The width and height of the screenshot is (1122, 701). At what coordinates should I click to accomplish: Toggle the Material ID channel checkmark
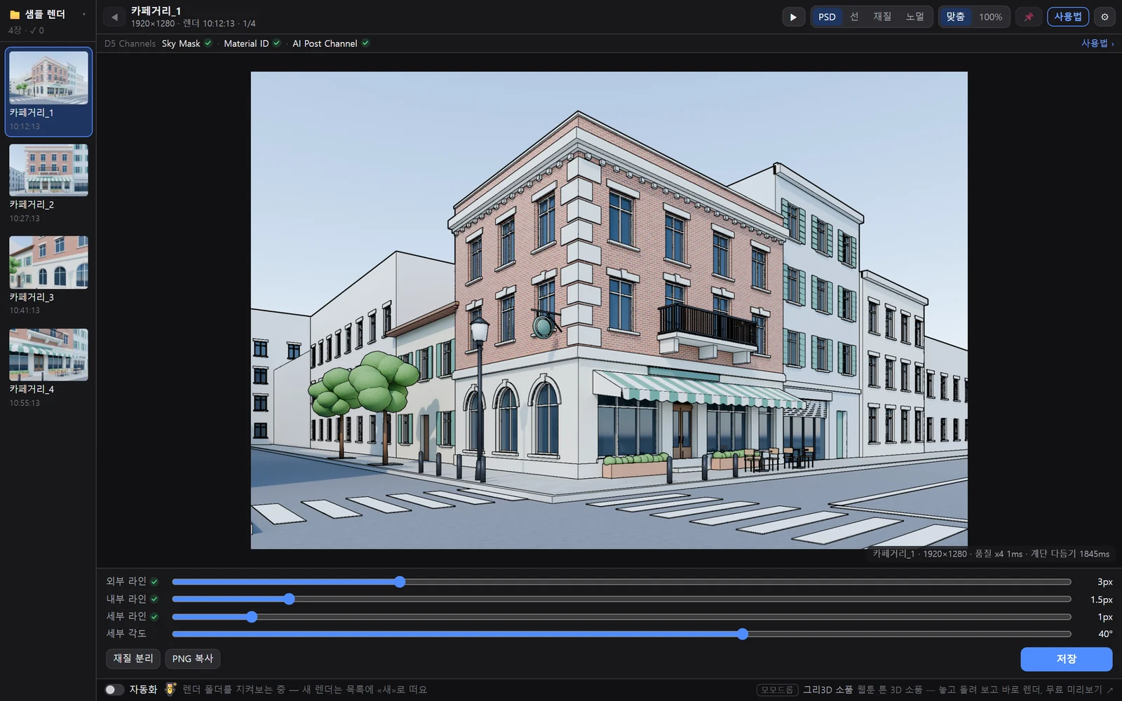tap(277, 43)
